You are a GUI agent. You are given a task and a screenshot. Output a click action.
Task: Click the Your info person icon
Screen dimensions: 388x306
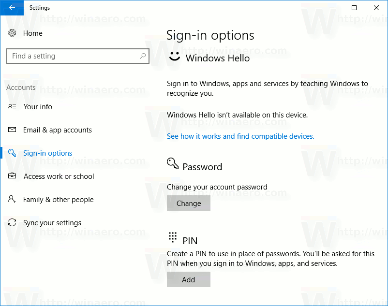tap(12, 106)
